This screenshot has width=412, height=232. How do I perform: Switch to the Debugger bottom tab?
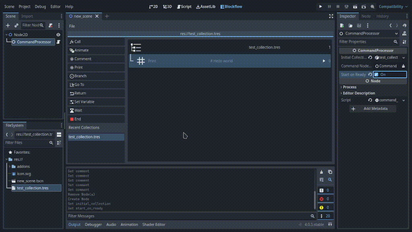pyautogui.click(x=93, y=224)
